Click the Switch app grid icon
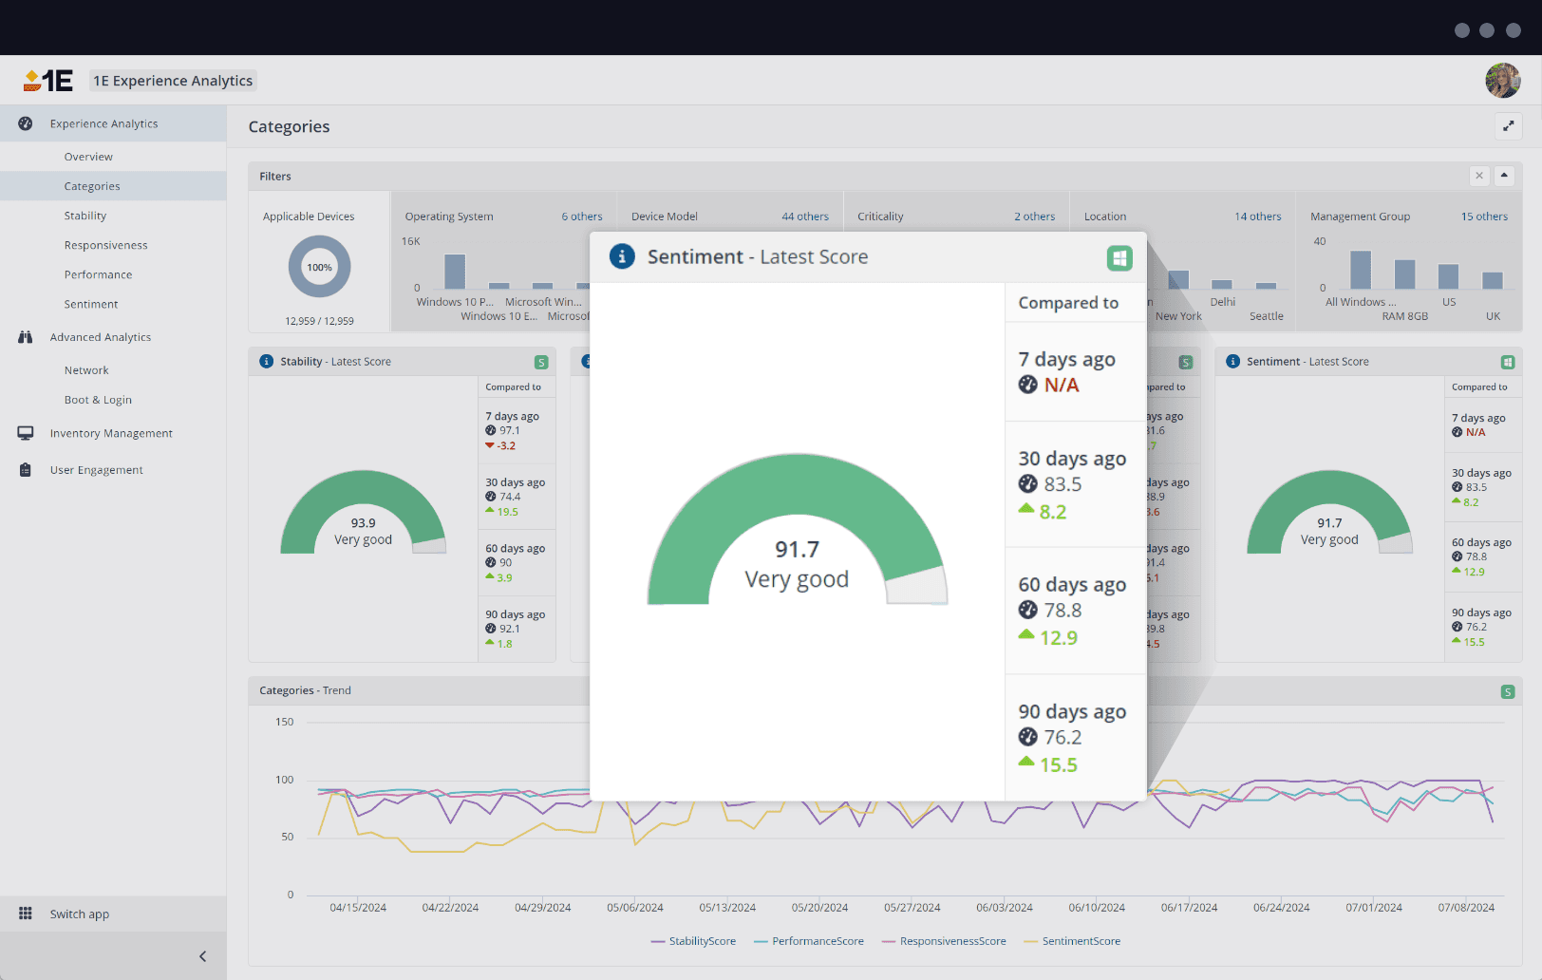 click(26, 914)
